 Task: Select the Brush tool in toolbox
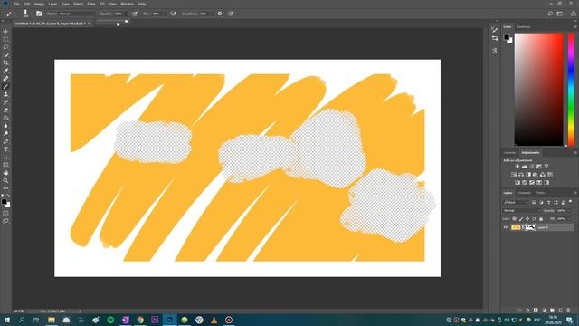coord(5,87)
